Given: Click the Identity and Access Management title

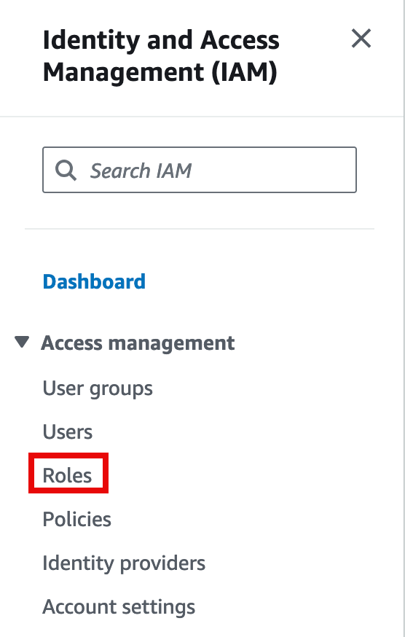Looking at the screenshot, I should (x=161, y=56).
